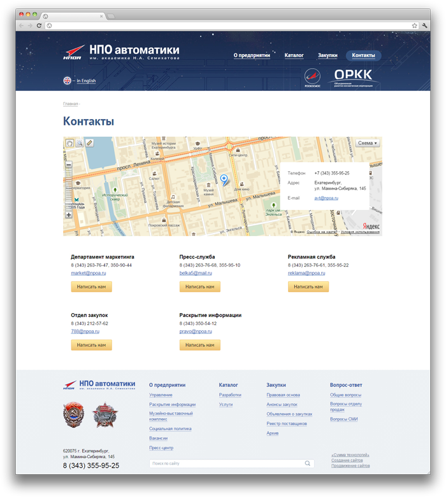Open footer Правовая основа link
Image resolution: width=446 pixels, height=497 pixels.
[x=283, y=395]
